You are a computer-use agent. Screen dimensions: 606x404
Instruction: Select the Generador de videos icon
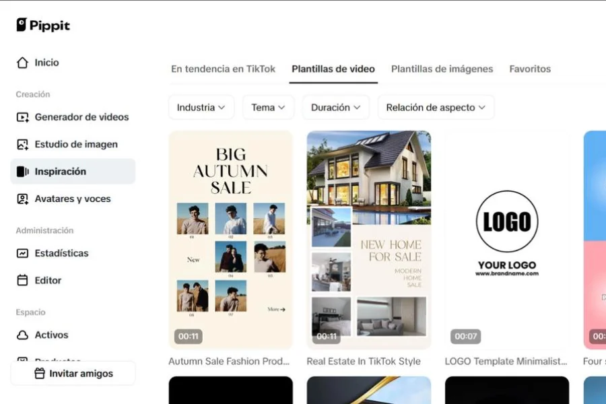click(x=22, y=117)
